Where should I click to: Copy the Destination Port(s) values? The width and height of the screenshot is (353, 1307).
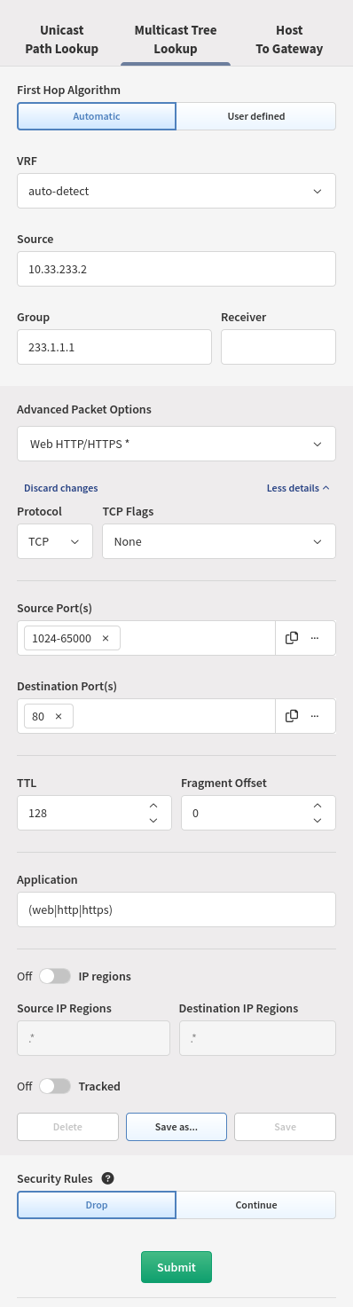pos(291,716)
